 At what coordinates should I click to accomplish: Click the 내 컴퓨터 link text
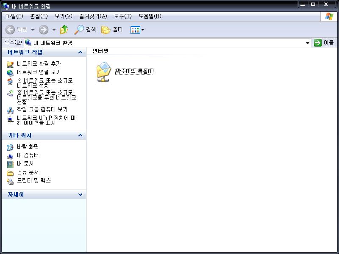(x=28, y=155)
